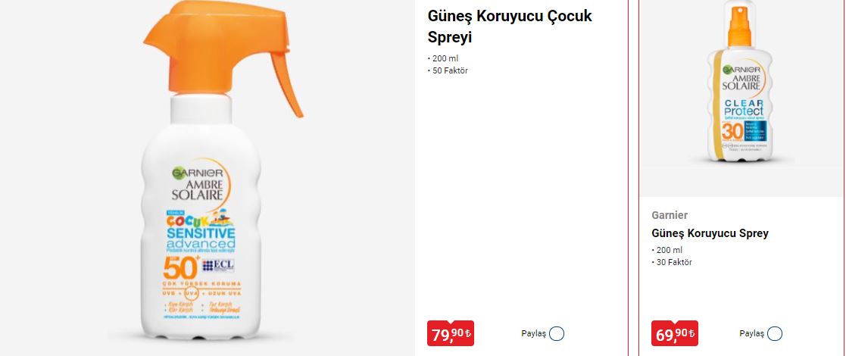Select the 69,90 ₺ red price badge
The width and height of the screenshot is (846, 356).
click(x=674, y=334)
